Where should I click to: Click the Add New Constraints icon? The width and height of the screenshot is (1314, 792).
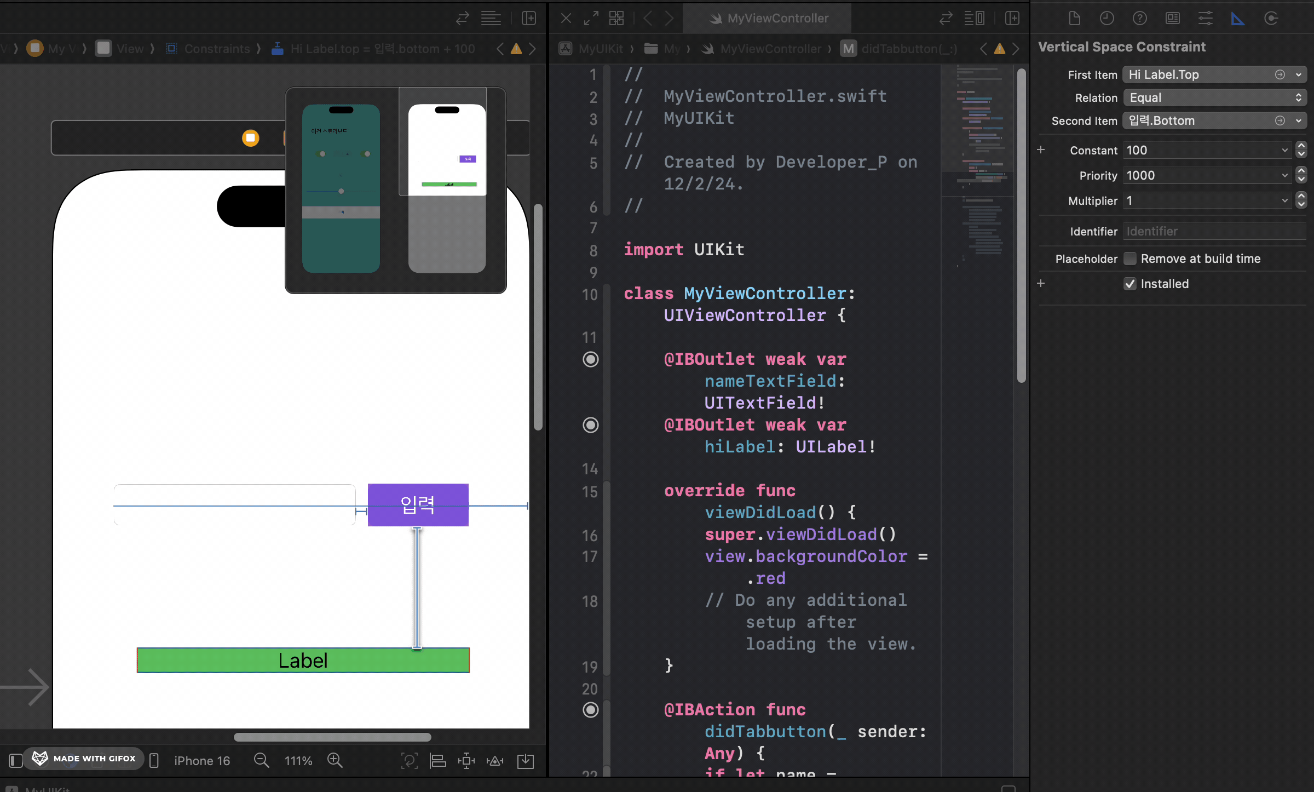pyautogui.click(x=466, y=761)
